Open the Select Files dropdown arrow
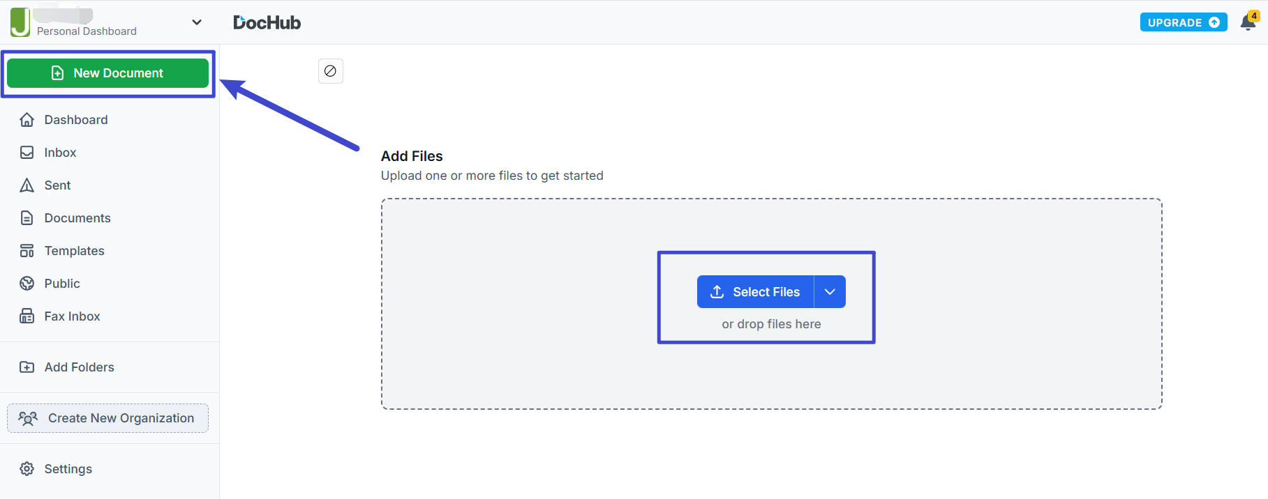This screenshot has height=499, width=1268. [830, 292]
